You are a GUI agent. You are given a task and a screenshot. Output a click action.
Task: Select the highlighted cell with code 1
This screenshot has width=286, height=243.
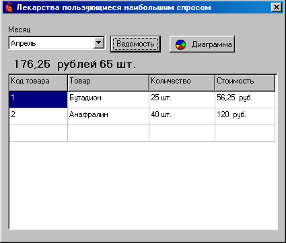pos(38,100)
